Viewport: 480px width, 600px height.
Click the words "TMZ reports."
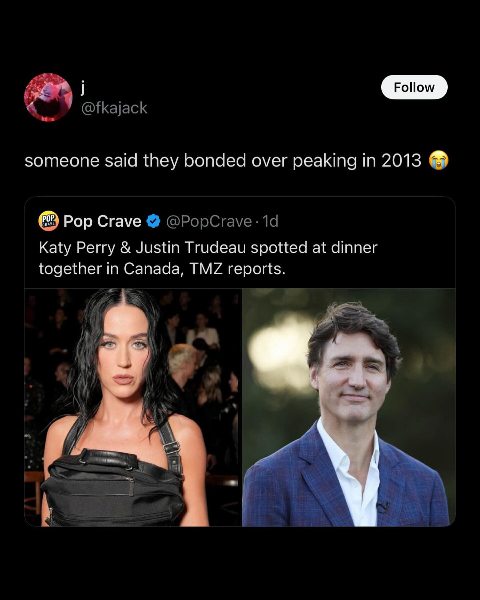pos(237,269)
